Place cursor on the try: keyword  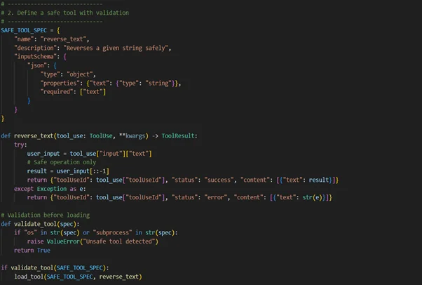(20, 145)
